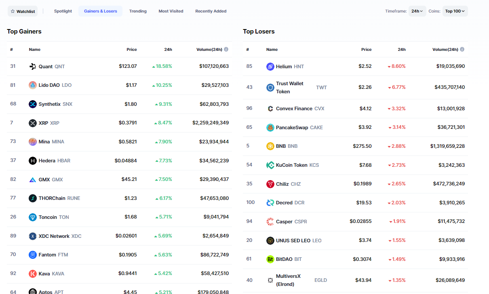
Task: Switch to the Trending tab
Action: click(x=138, y=11)
